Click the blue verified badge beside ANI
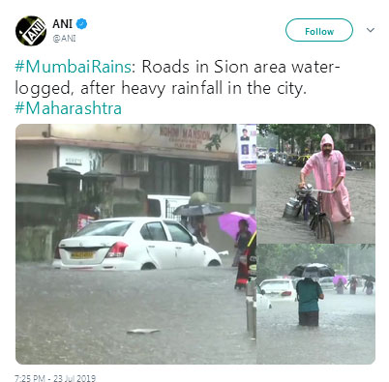Screen dimensions: 389x382 tap(81, 24)
